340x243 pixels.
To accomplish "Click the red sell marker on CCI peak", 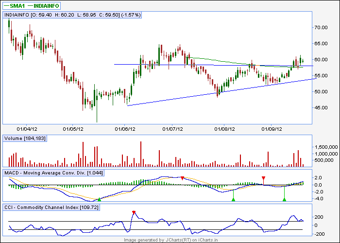I will pos(134,212).
